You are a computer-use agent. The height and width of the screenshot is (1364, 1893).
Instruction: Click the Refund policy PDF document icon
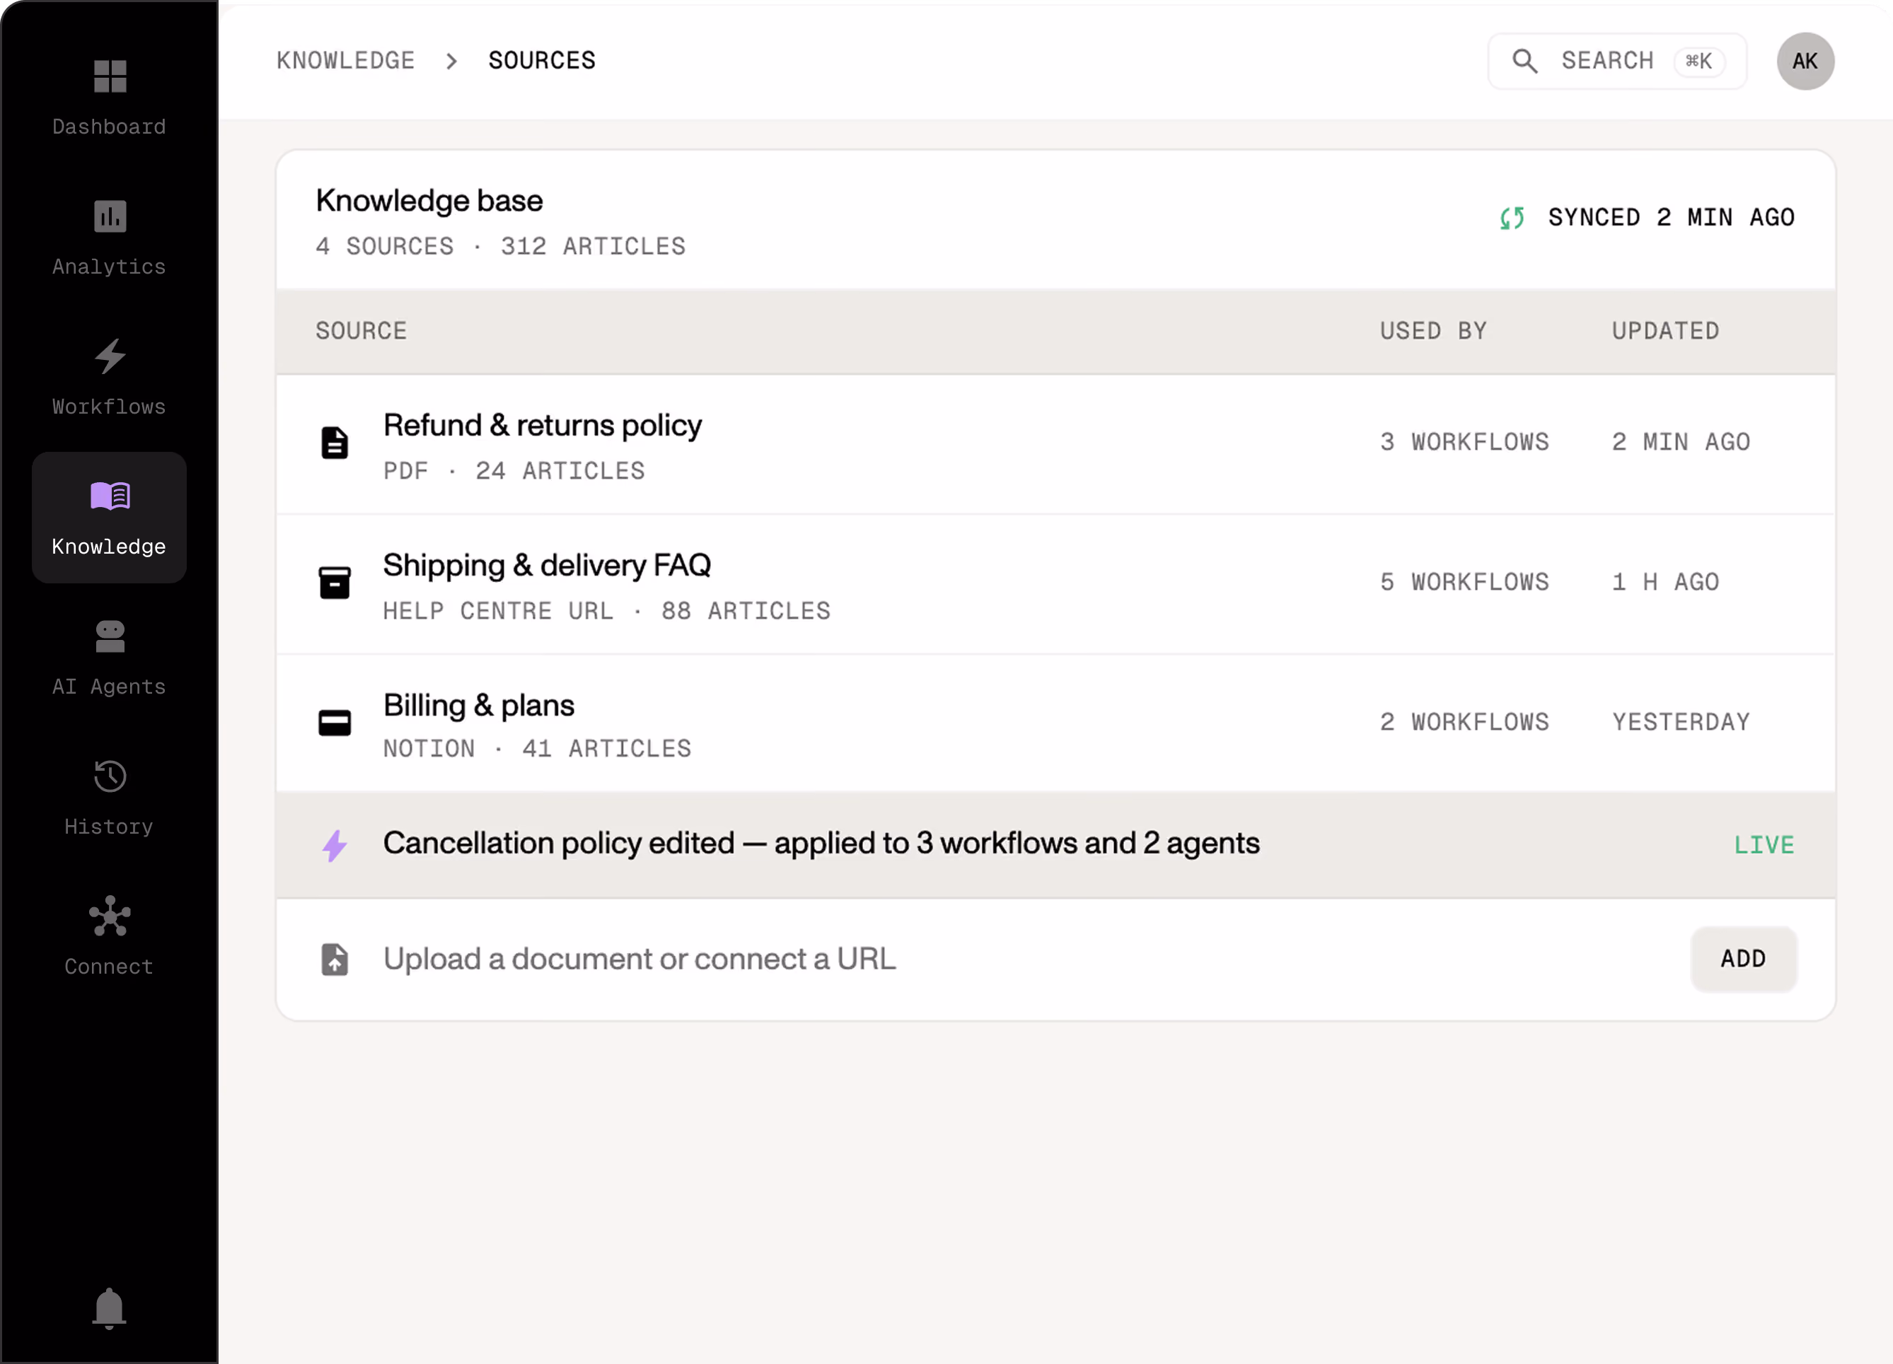coord(335,442)
